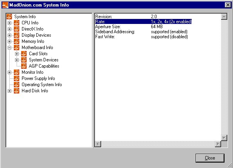This screenshot has width=233, height=168.
Task: Select the Revision row label
Action: coord(104,17)
